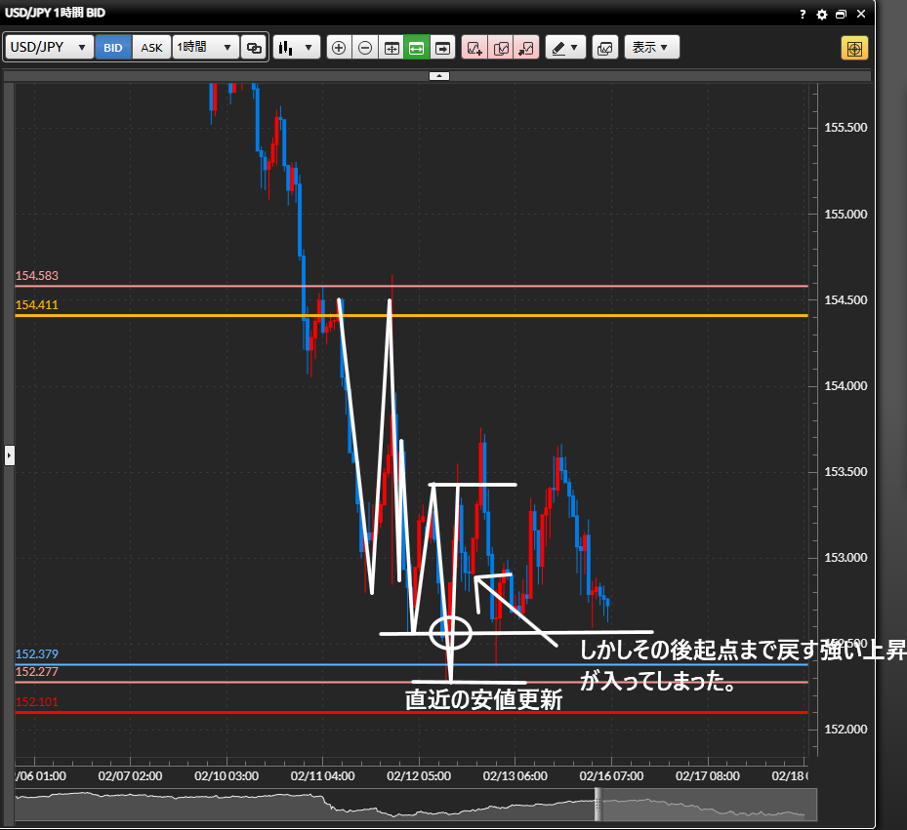
Task: Click the crosshair icon at toolbar right
Action: tap(854, 48)
